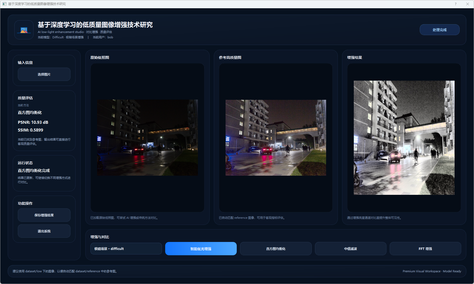474x284 pixels.
Task: Select the FFT 增强 option
Action: pyautogui.click(x=425, y=249)
